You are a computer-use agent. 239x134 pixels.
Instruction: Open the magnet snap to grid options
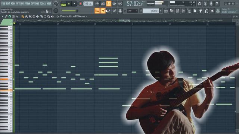[10, 16]
